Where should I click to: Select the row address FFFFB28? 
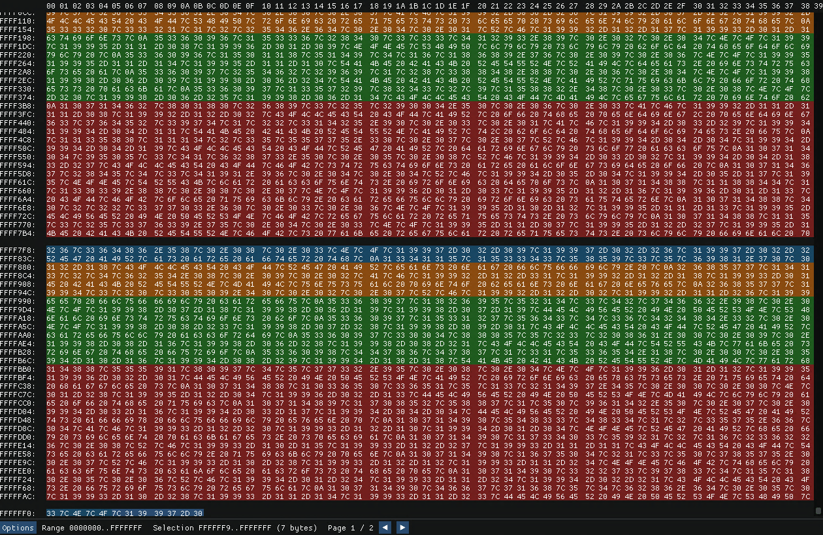pos(20,351)
